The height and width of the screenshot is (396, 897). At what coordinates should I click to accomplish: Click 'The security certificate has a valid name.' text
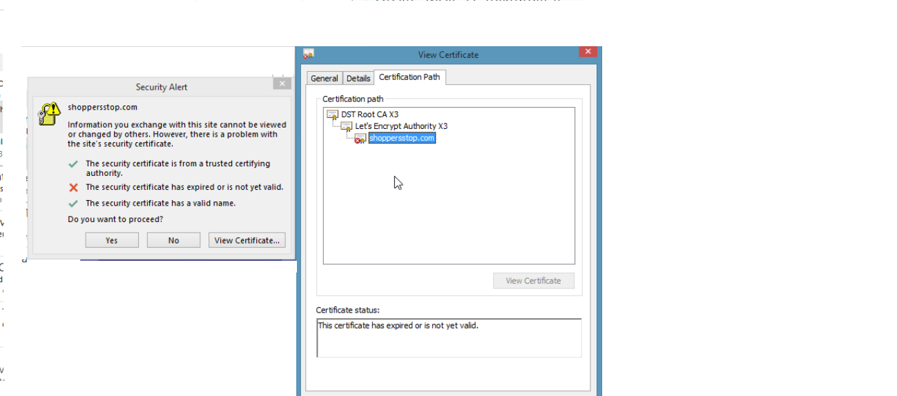[x=160, y=204]
